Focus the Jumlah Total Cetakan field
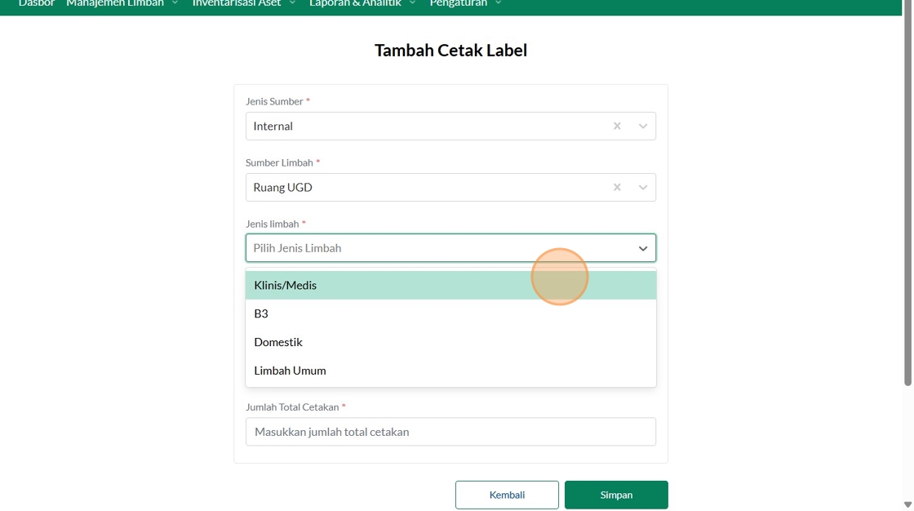The width and height of the screenshot is (914, 511). (x=450, y=432)
